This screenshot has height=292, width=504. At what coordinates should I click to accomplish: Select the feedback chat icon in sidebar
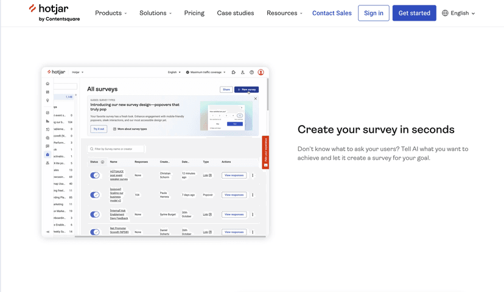click(47, 146)
